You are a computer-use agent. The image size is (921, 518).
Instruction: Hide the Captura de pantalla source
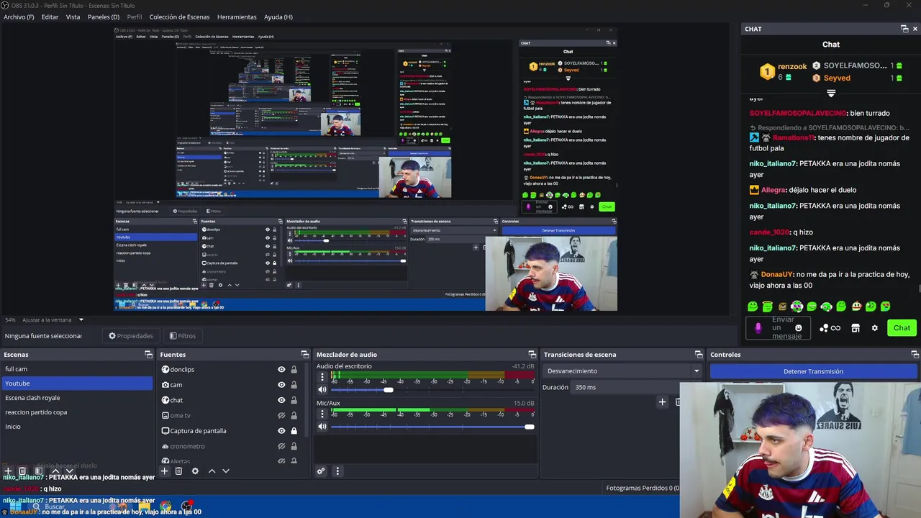281,431
